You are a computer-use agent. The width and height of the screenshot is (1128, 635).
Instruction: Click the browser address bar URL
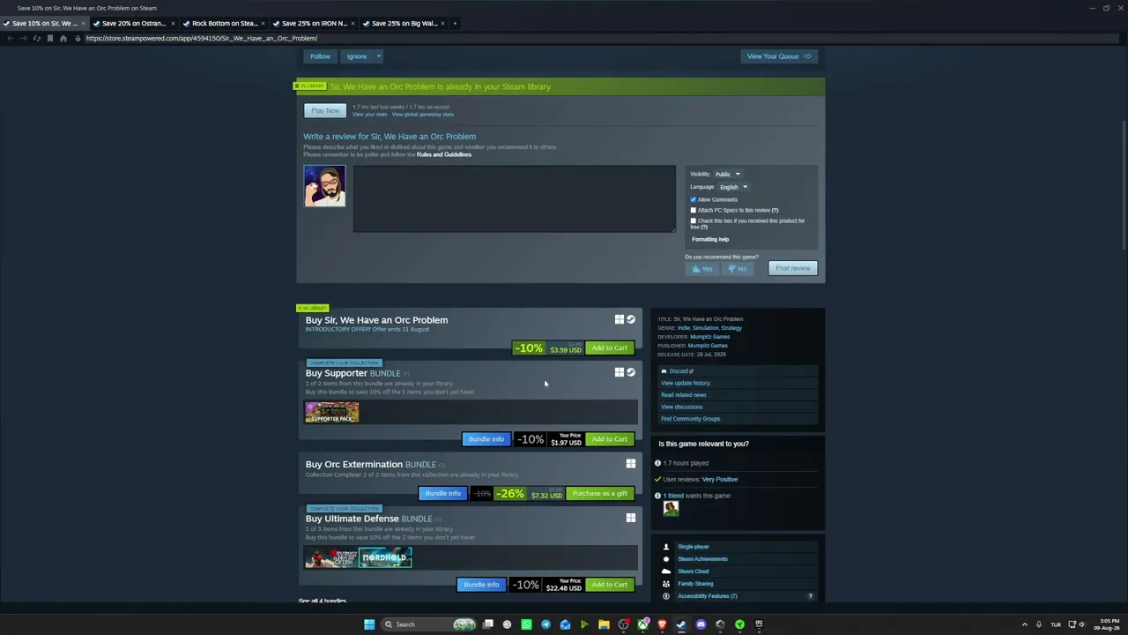pos(202,38)
